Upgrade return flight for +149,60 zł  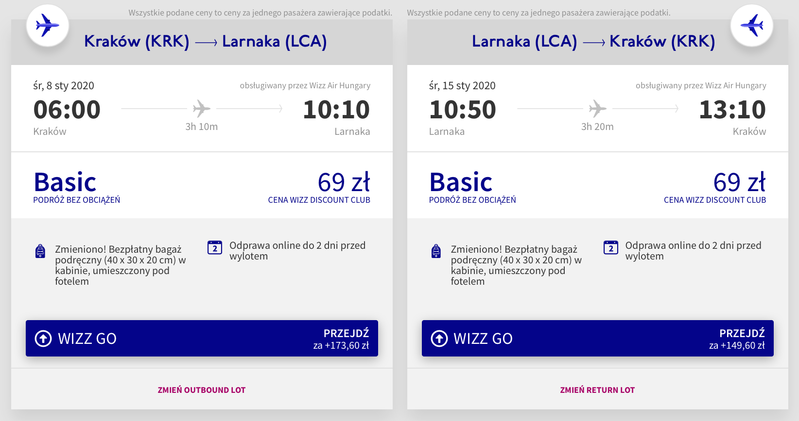(598, 338)
